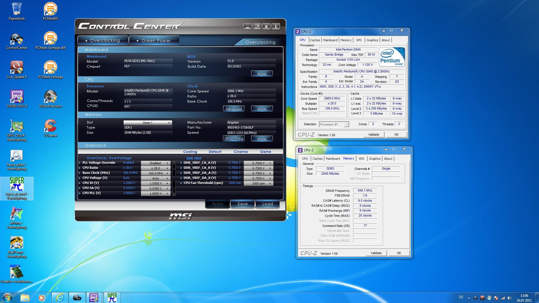Switch to About tab in upper CPU-Z
Image resolution: width=539 pixels, height=303 pixels.
pyautogui.click(x=385, y=40)
